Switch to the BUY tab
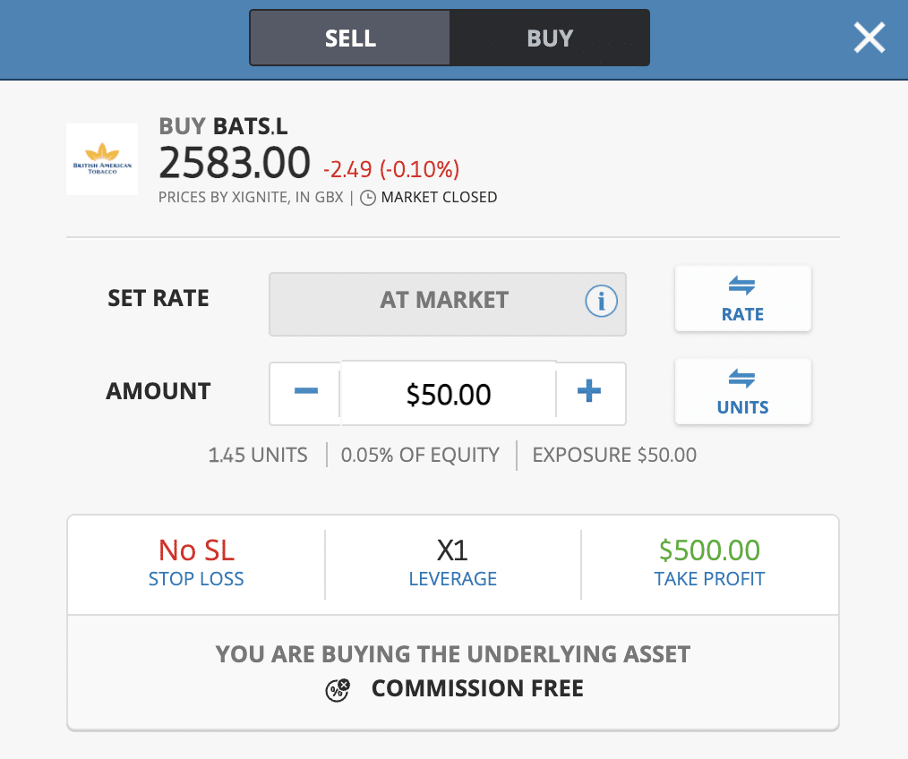This screenshot has width=908, height=759. [x=550, y=38]
